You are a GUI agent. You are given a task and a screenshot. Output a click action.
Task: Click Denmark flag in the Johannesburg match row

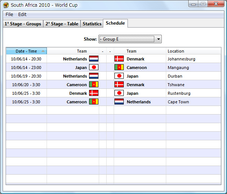click(x=119, y=59)
